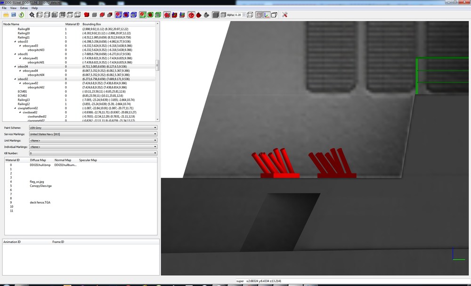Open the Service Markings dropdown
Image resolution: width=471 pixels, height=286 pixels.
point(93,134)
